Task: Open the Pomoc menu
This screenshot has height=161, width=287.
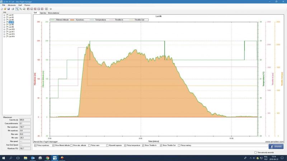Action: (x=27, y=5)
